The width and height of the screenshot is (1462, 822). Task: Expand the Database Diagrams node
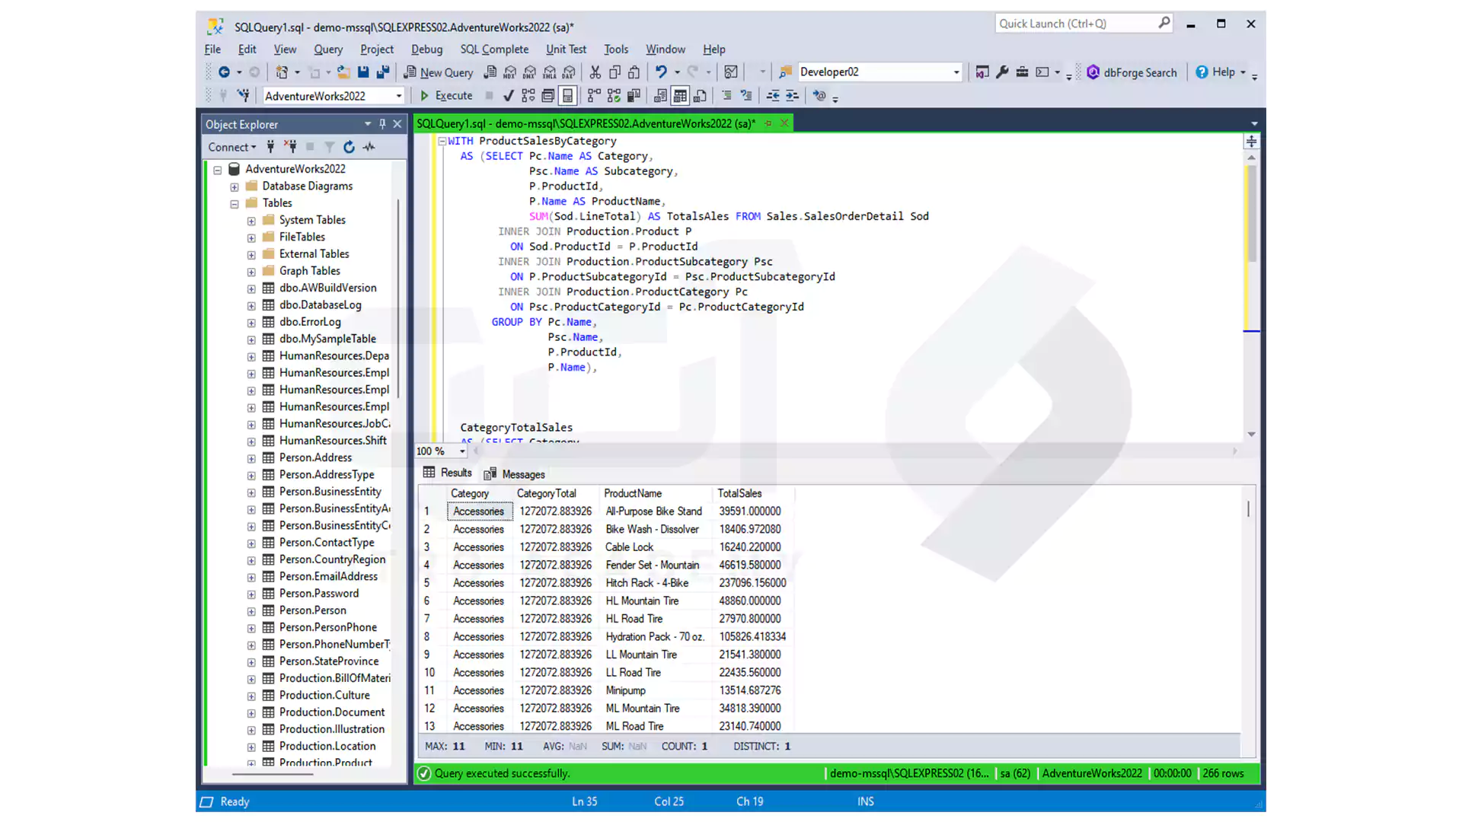235,186
